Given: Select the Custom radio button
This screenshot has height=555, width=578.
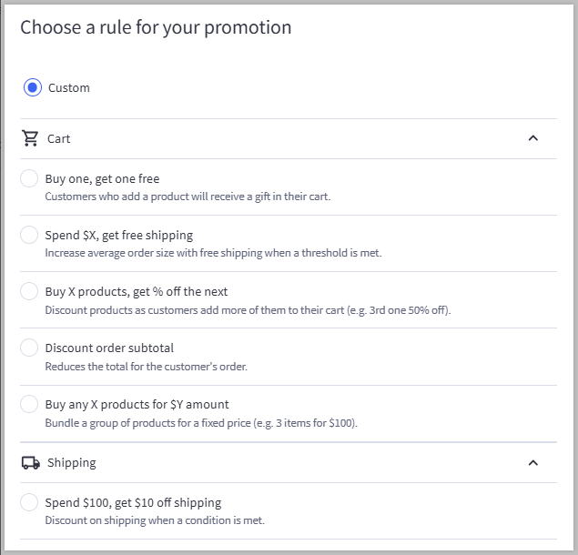Looking at the screenshot, I should [33, 87].
